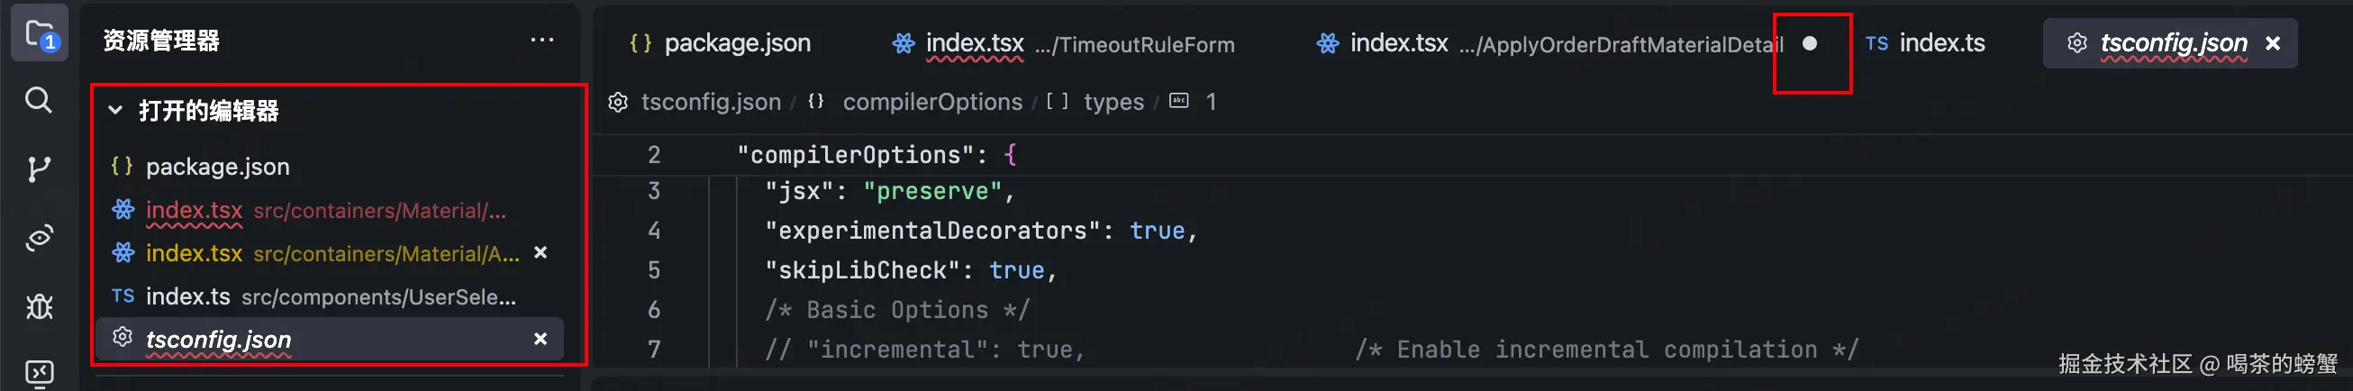The height and width of the screenshot is (391, 2353).
Task: Close tsconfig.json in the open editors list
Action: (x=540, y=339)
